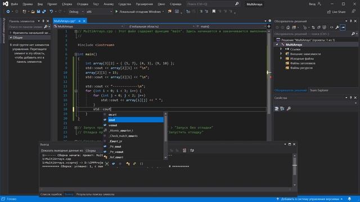Click the Save All toolbar icon
Image resolution: width=360 pixels, height=202 pixels.
(x=44, y=11)
